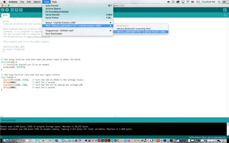Open Spotlight search icon
229x143 pixels.
click(x=219, y=2)
